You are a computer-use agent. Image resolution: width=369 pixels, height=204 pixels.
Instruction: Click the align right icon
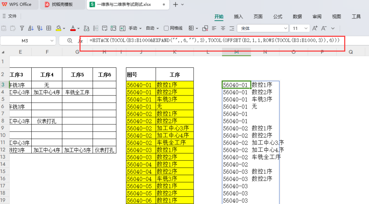[x=232, y=28]
